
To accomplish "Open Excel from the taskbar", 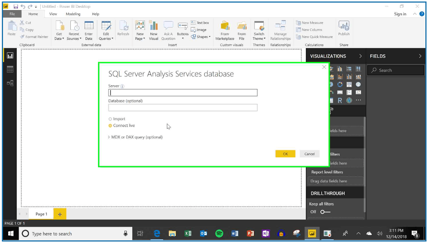I will [x=188, y=233].
